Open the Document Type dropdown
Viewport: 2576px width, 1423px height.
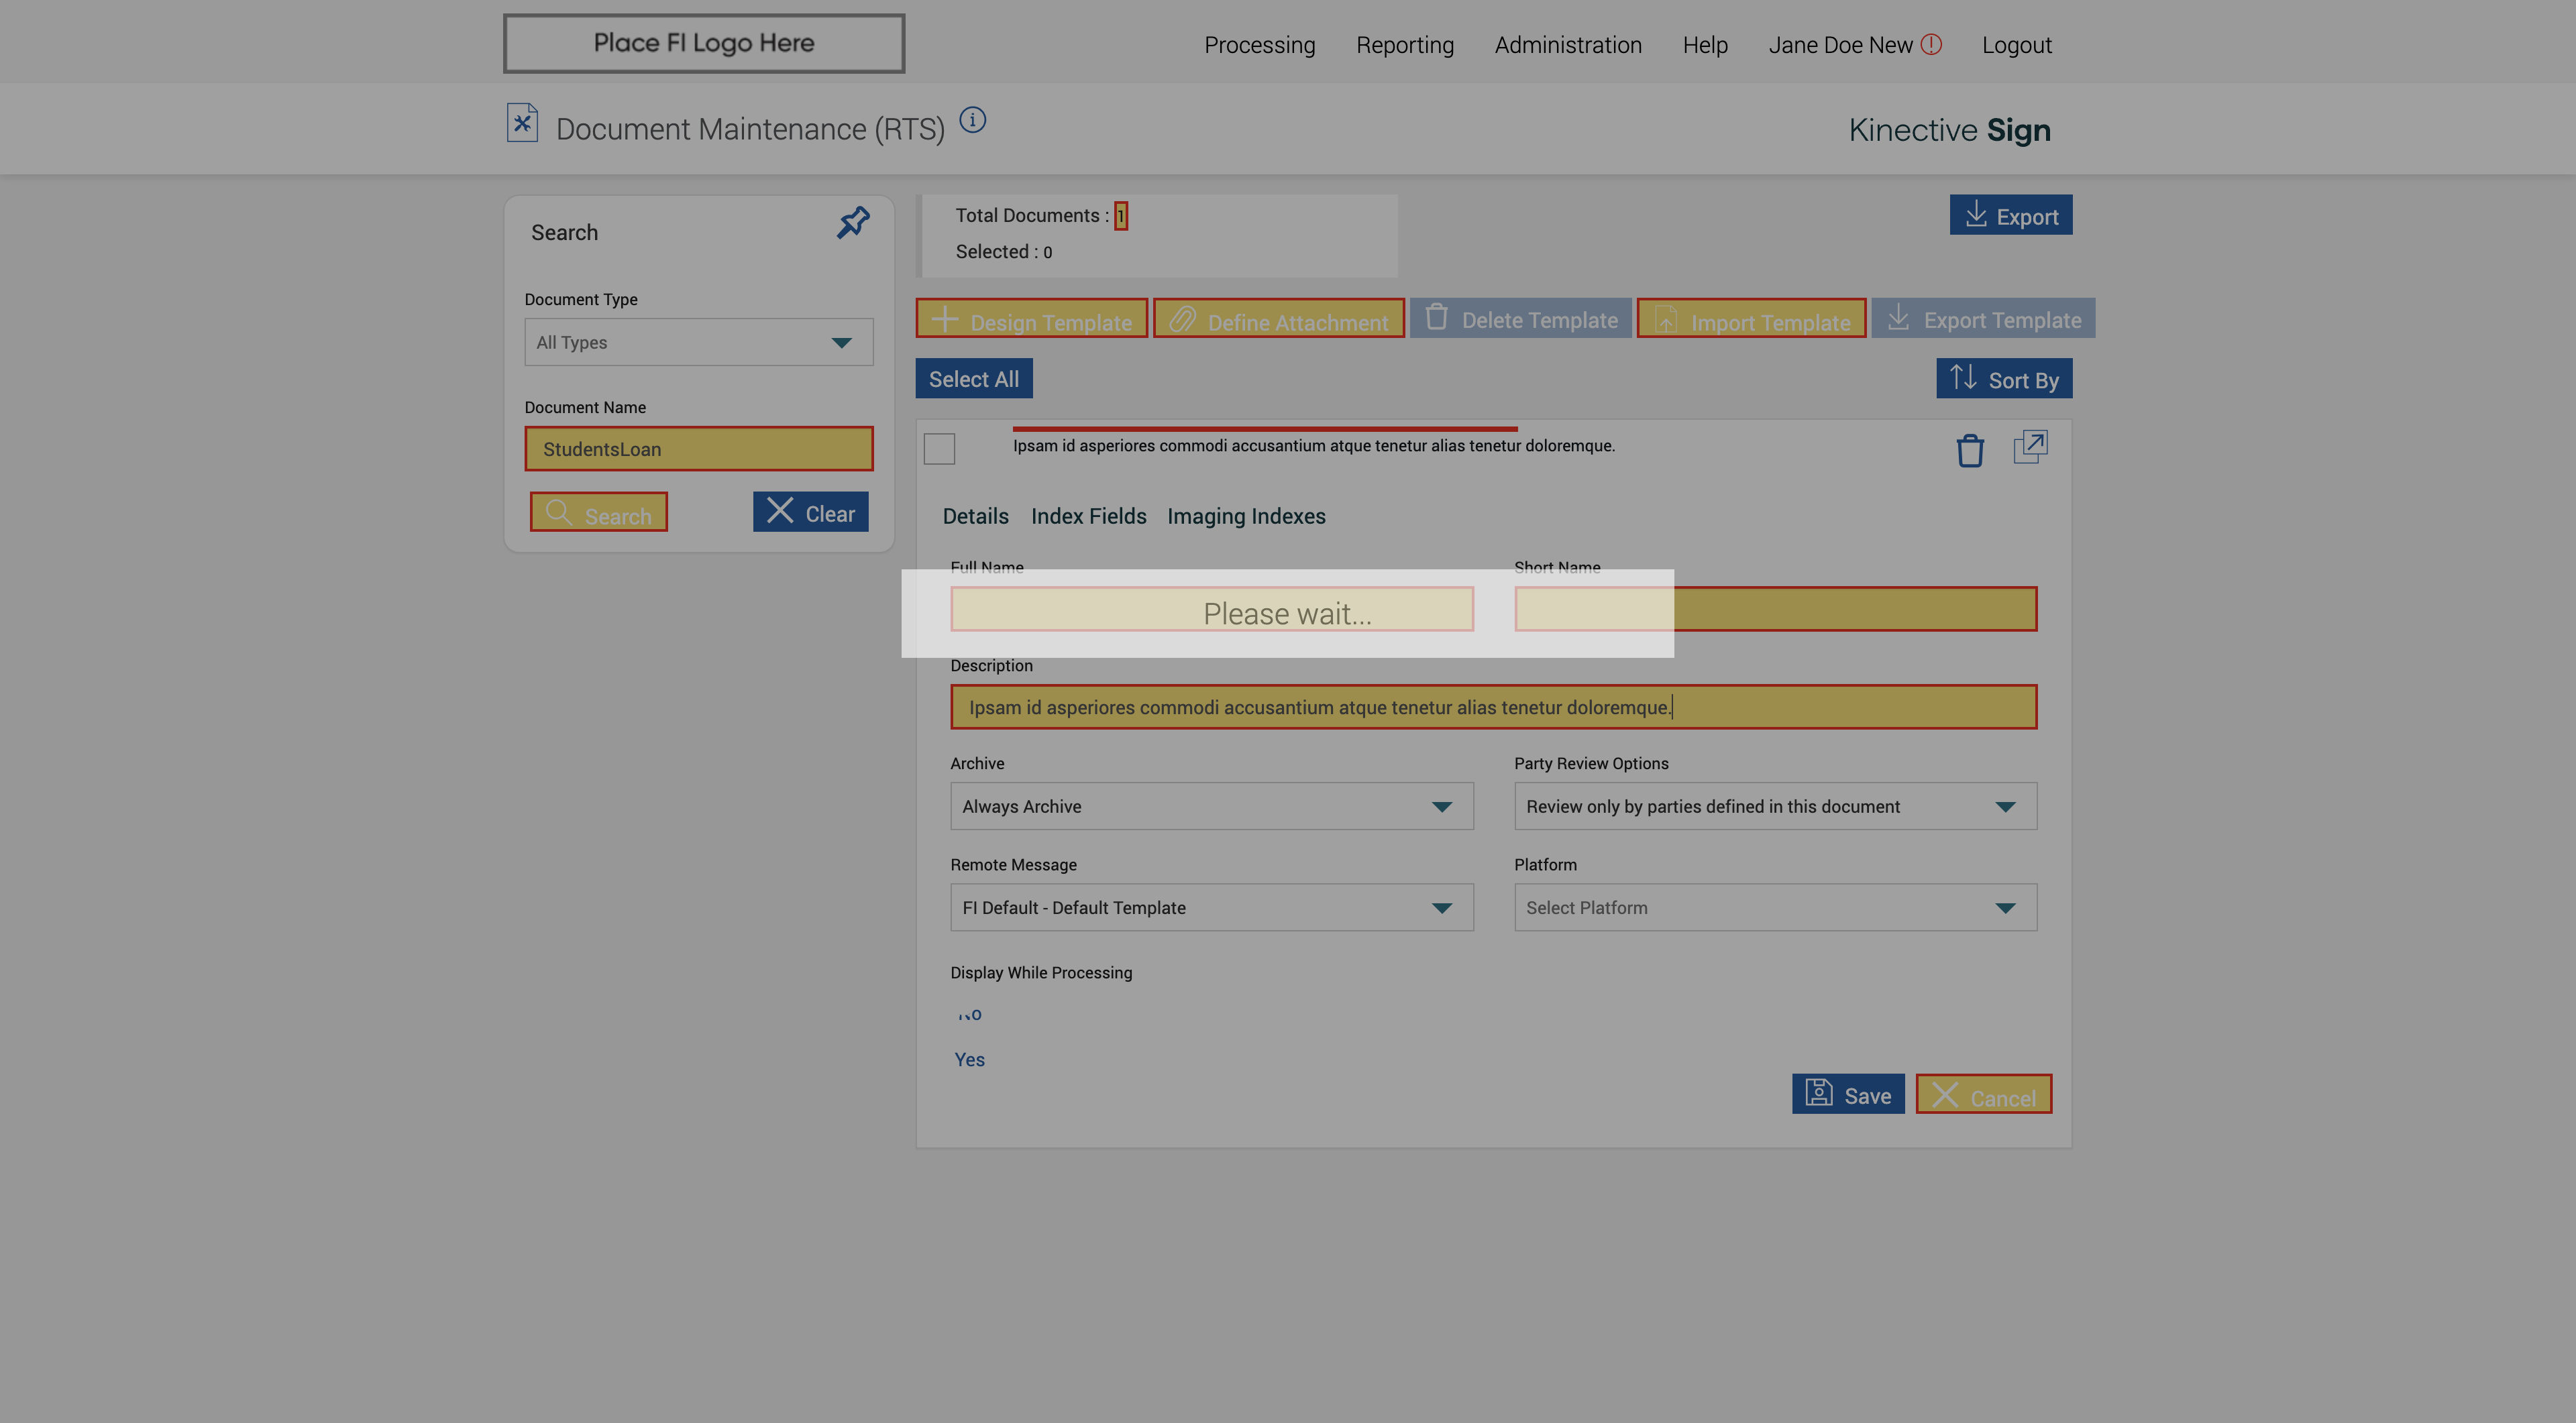(698, 343)
